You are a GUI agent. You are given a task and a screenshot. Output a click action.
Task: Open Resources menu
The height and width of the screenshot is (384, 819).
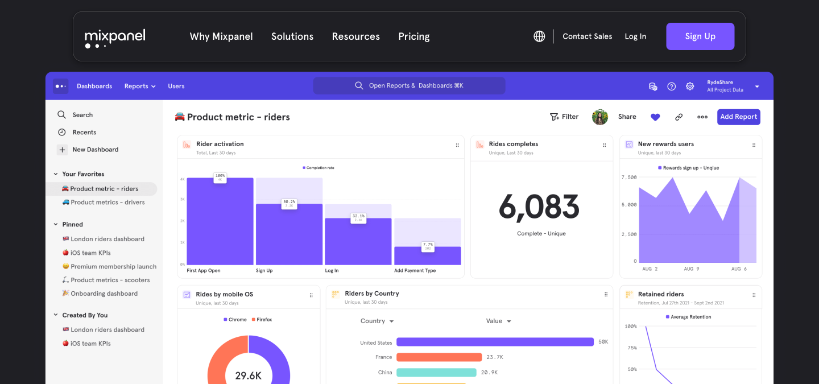click(356, 36)
